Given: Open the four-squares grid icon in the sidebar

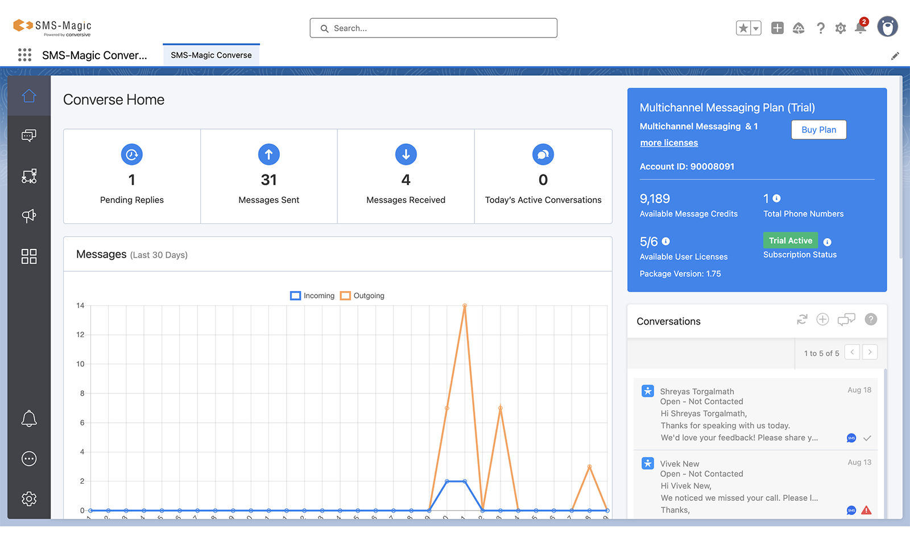Looking at the screenshot, I should [x=29, y=256].
